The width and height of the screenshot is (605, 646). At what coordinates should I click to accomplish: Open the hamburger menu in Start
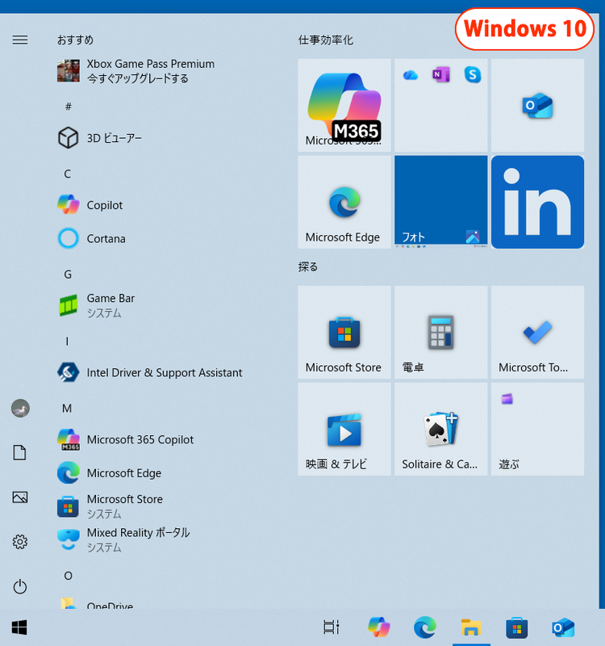tap(19, 40)
